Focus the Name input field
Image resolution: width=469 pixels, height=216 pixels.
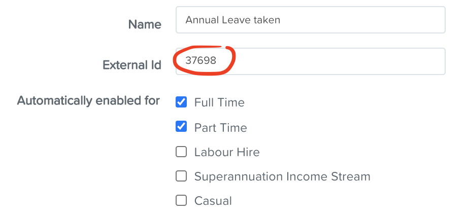311,20
